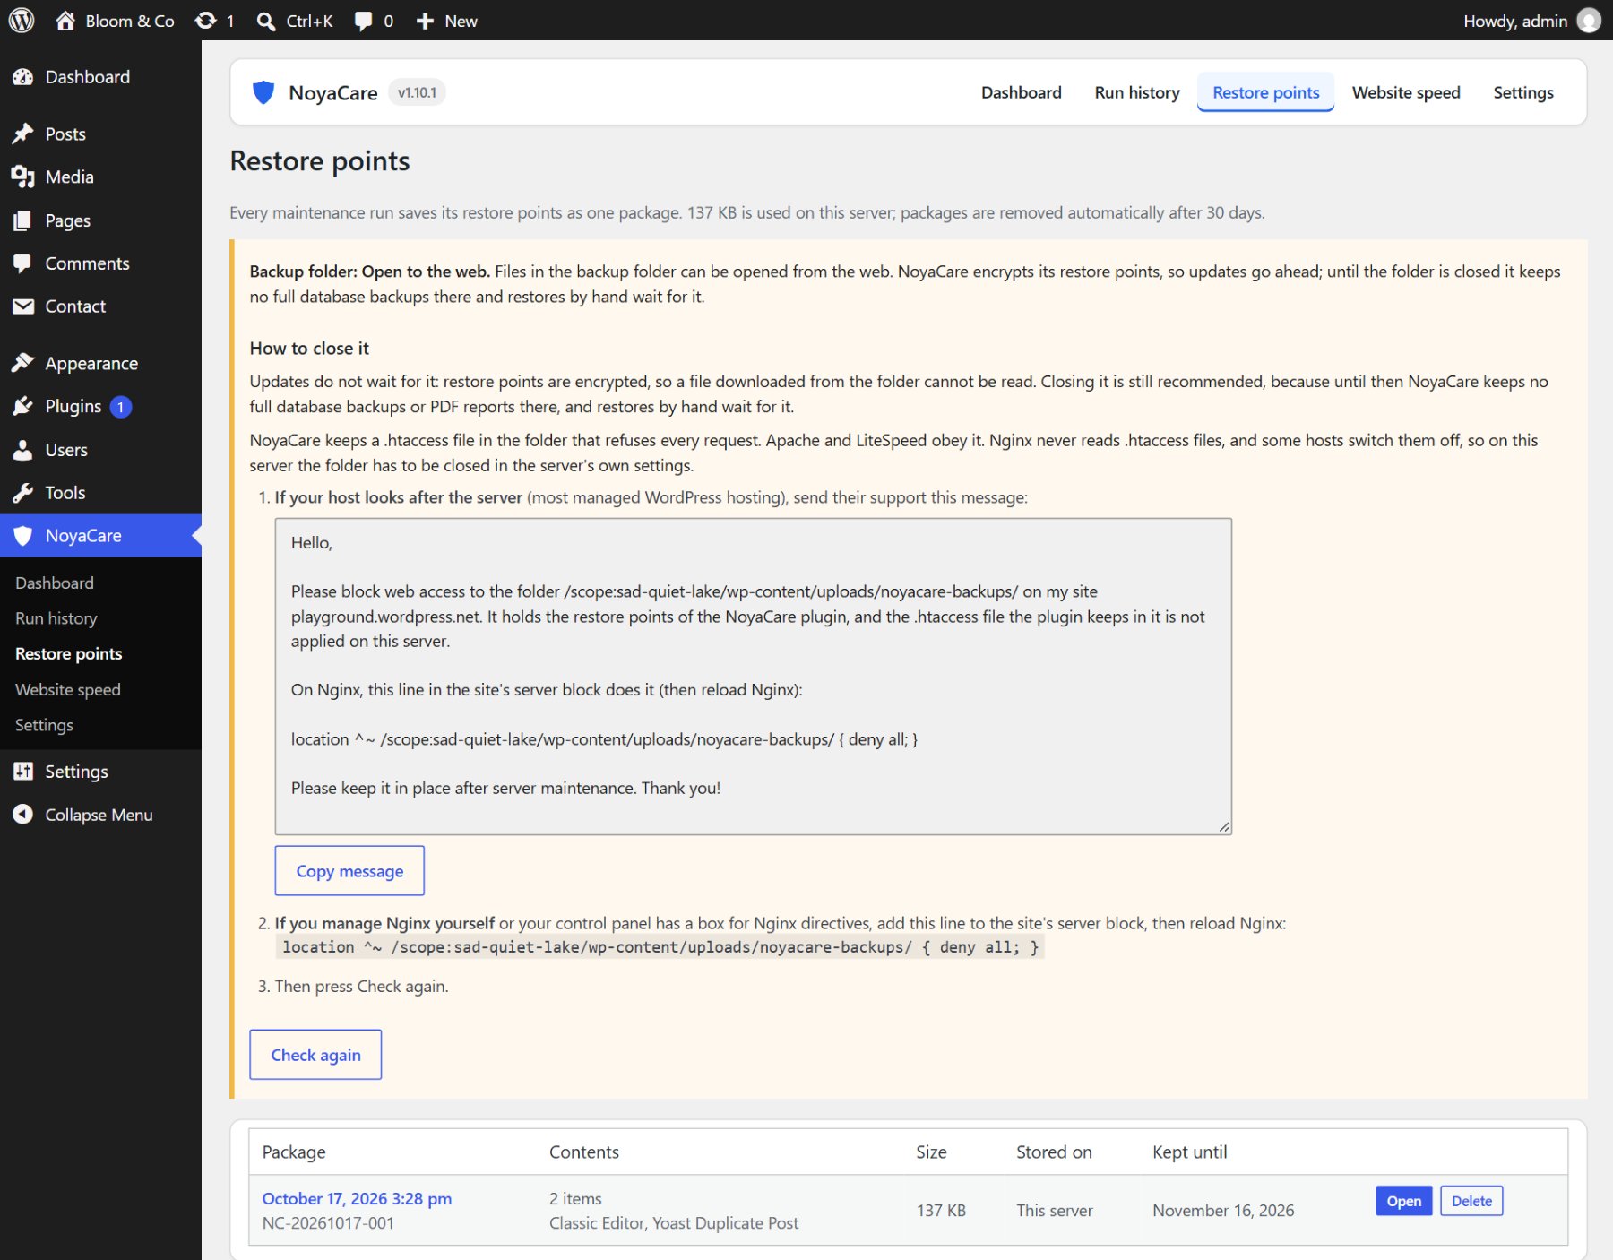Click the comments bubble icon in admin bar
The height and width of the screenshot is (1260, 1613).
tap(363, 21)
